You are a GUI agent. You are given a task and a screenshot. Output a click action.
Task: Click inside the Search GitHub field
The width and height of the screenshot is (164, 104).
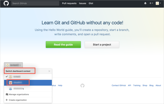click(35, 3)
